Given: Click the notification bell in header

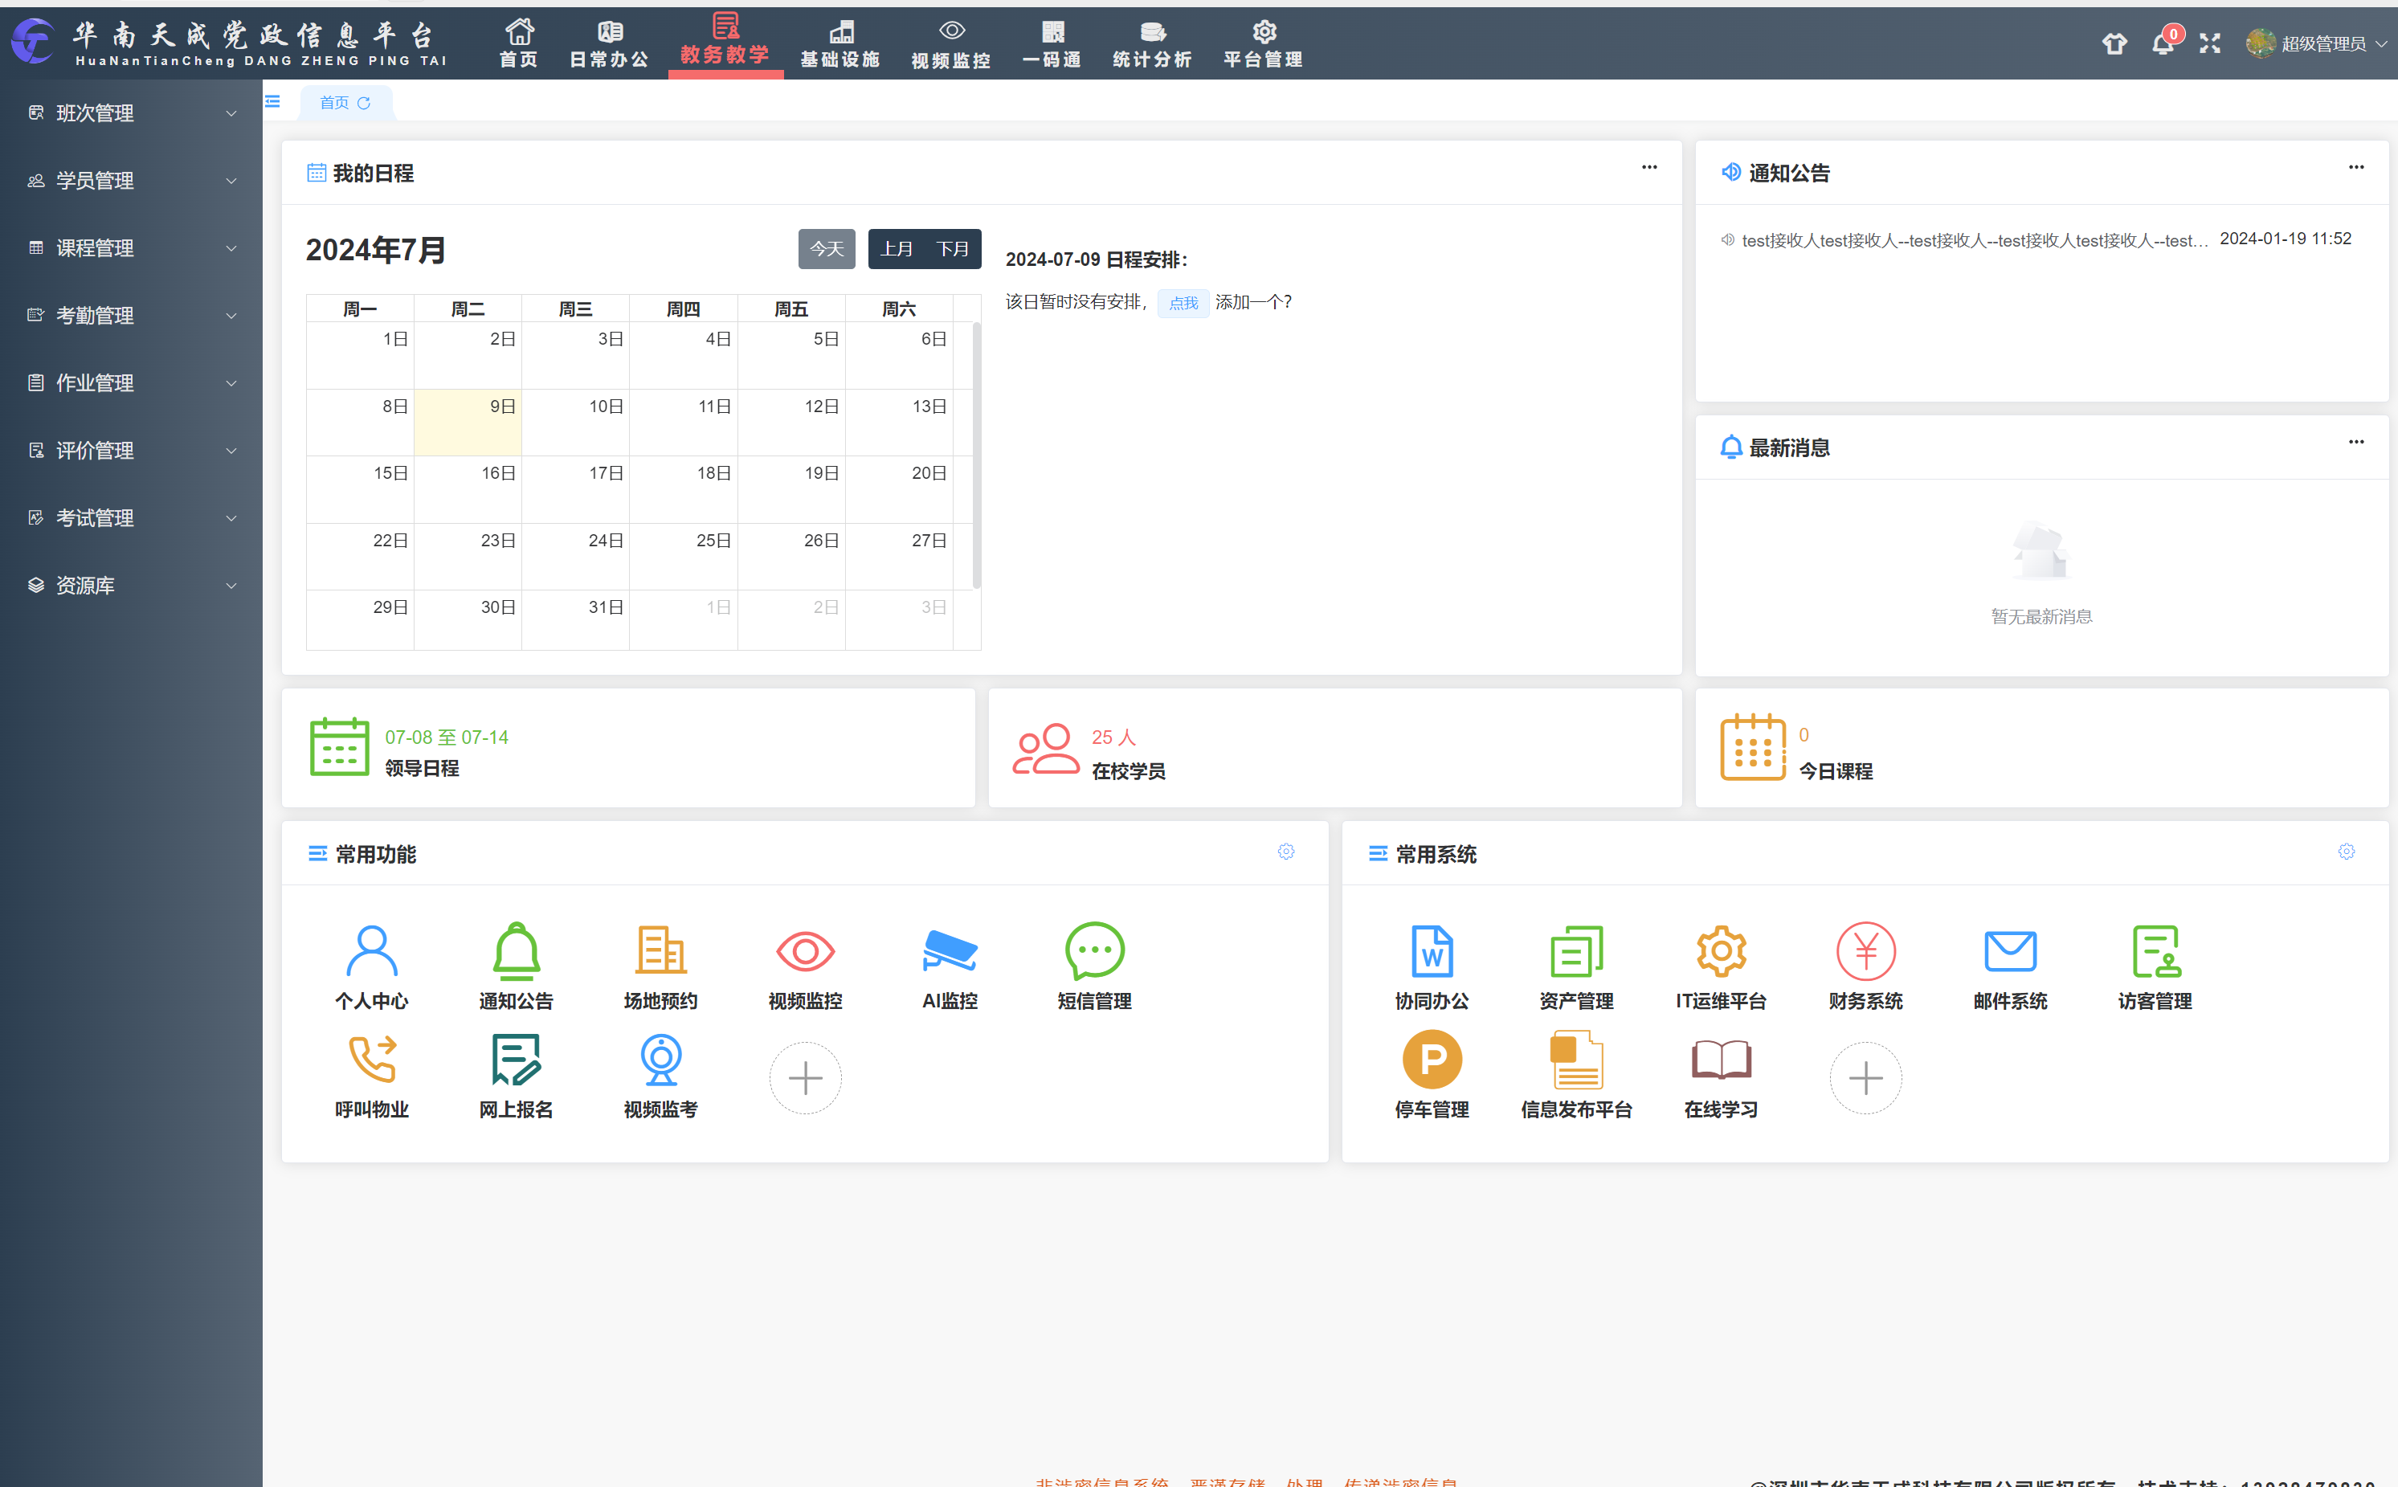Looking at the screenshot, I should (x=2162, y=44).
